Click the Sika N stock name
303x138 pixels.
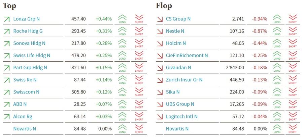173,92
